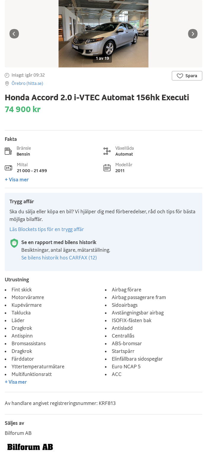Screen dimensions: 207x452
Task: Click the Bilforum AB dealer logo
Action: coord(30,447)
